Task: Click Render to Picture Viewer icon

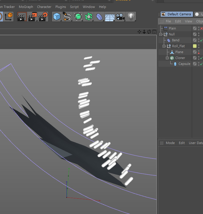Action: [x=32, y=17]
